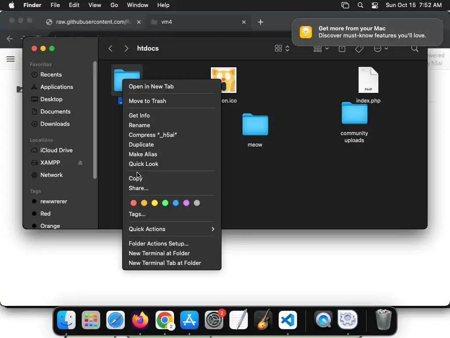Apply the yellow tag color

154,203
